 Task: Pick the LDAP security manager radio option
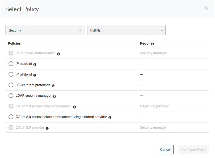[11, 96]
